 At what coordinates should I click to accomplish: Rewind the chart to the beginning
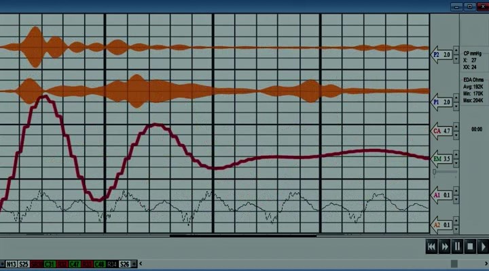(431, 247)
